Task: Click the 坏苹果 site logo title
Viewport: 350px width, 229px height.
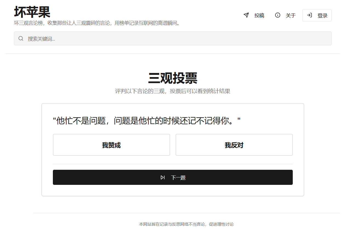Action: click(32, 12)
